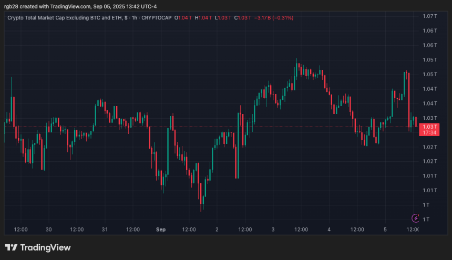Screen dimensions: 452x260
Task: Open the TradingView wordmark link
Action: coord(46,247)
